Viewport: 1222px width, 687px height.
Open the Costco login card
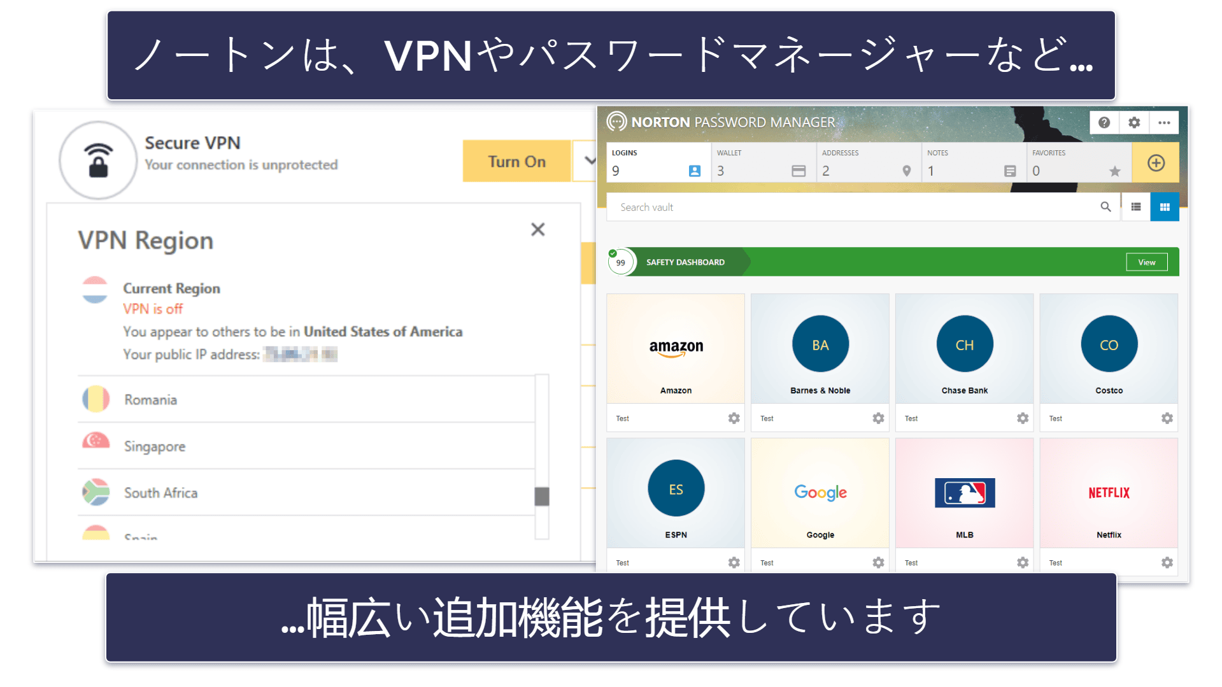1109,349
